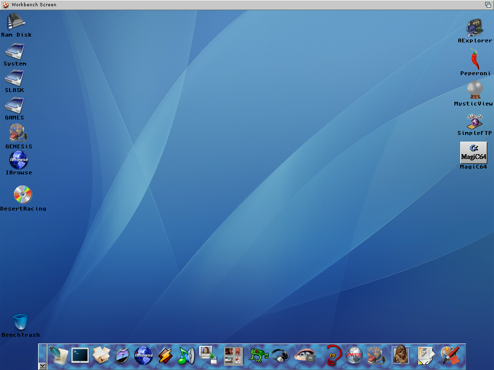Open the cardboard box dock icon
494x370 pixels.
coord(101,356)
